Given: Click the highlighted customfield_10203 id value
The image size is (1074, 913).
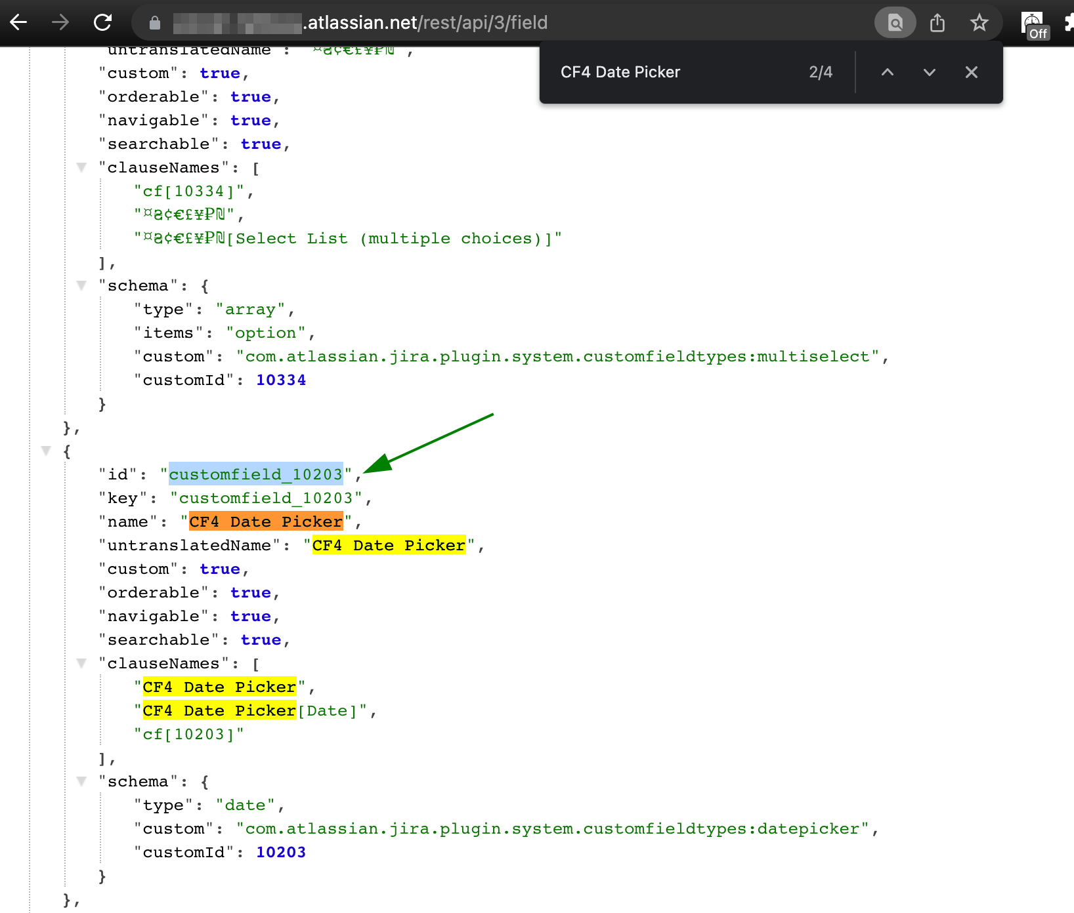Looking at the screenshot, I should click(x=255, y=474).
